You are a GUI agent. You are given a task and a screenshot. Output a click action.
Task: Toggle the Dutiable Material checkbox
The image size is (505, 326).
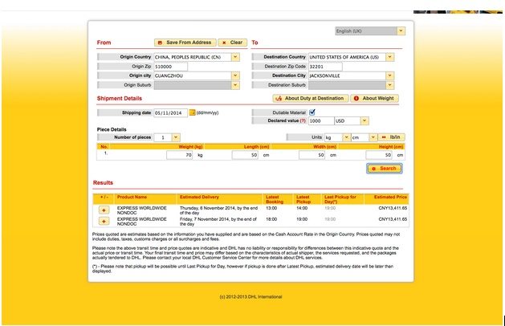(312, 112)
